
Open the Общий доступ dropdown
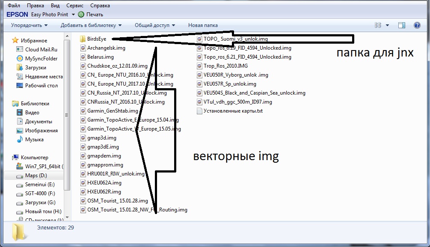(x=155, y=25)
